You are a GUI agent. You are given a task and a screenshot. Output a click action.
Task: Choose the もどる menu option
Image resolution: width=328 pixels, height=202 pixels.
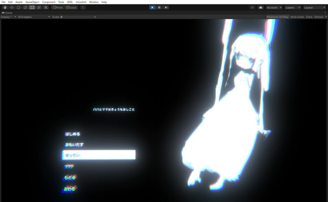tap(70, 178)
